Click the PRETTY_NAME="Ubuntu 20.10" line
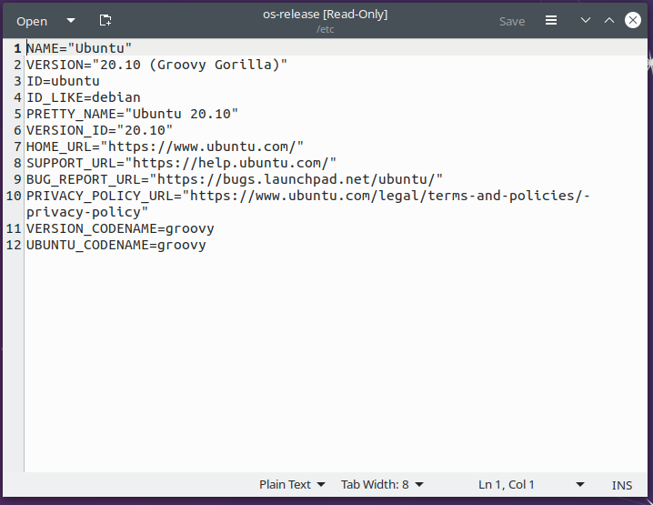This screenshot has height=505, width=653. pos(133,114)
